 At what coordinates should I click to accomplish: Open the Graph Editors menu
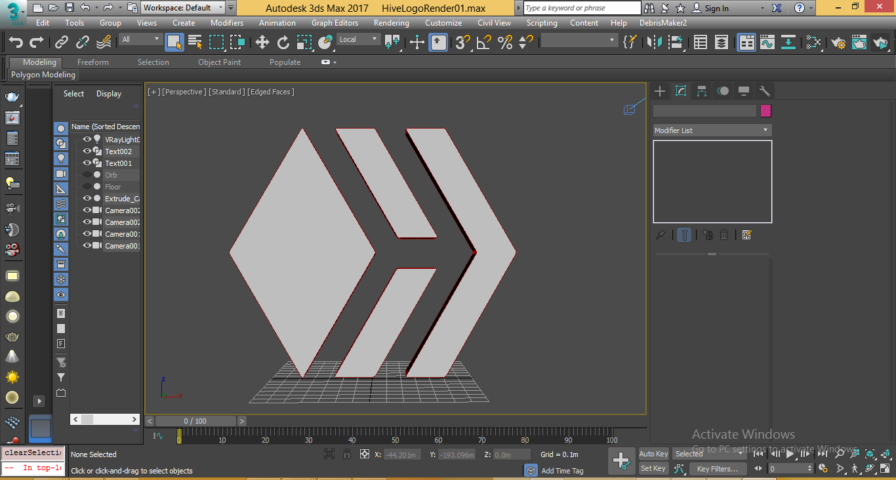(335, 23)
